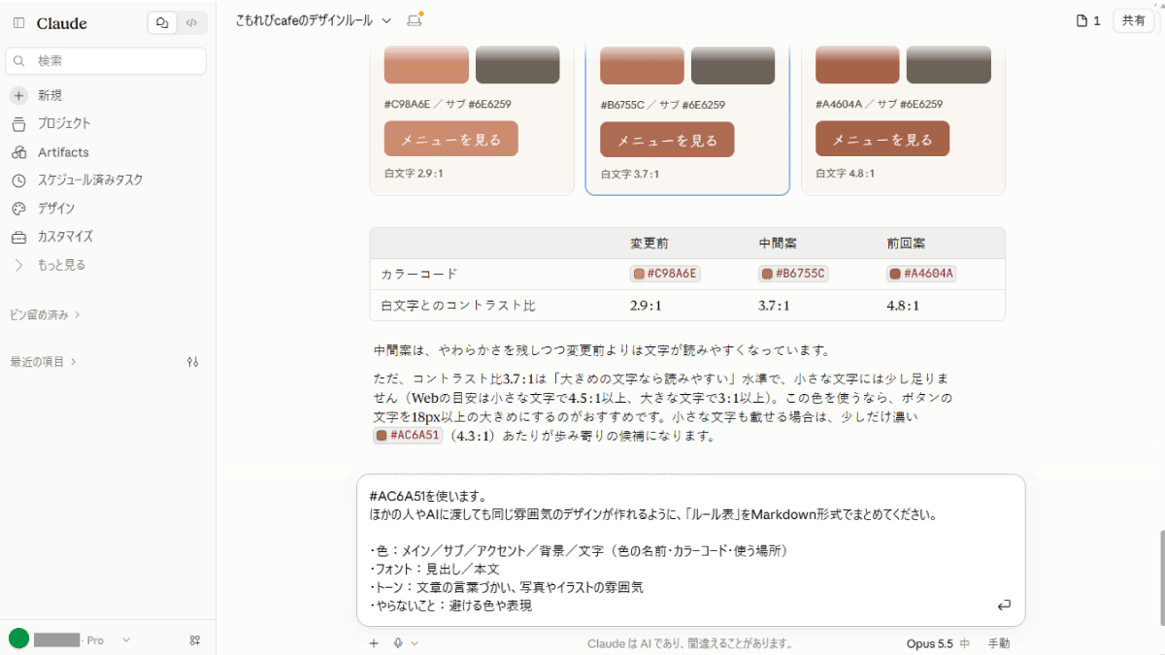Screen dimensions: 1165x655
Task: Open the account menu chevron
Action: pyautogui.click(x=126, y=640)
